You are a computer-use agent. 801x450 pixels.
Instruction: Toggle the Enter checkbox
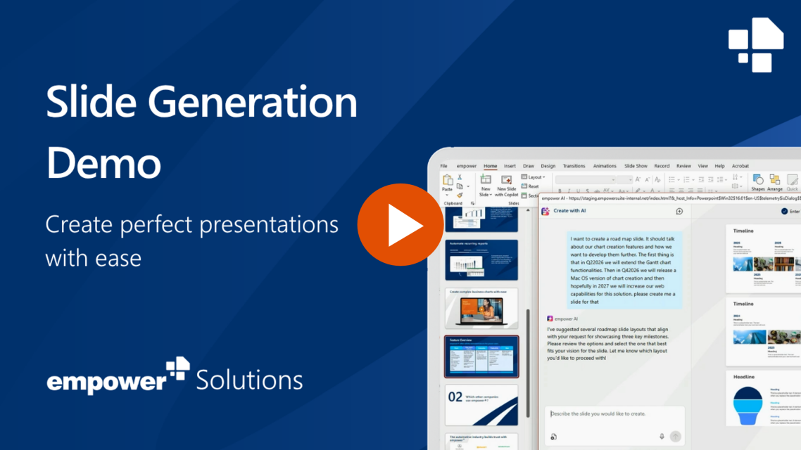(x=784, y=211)
